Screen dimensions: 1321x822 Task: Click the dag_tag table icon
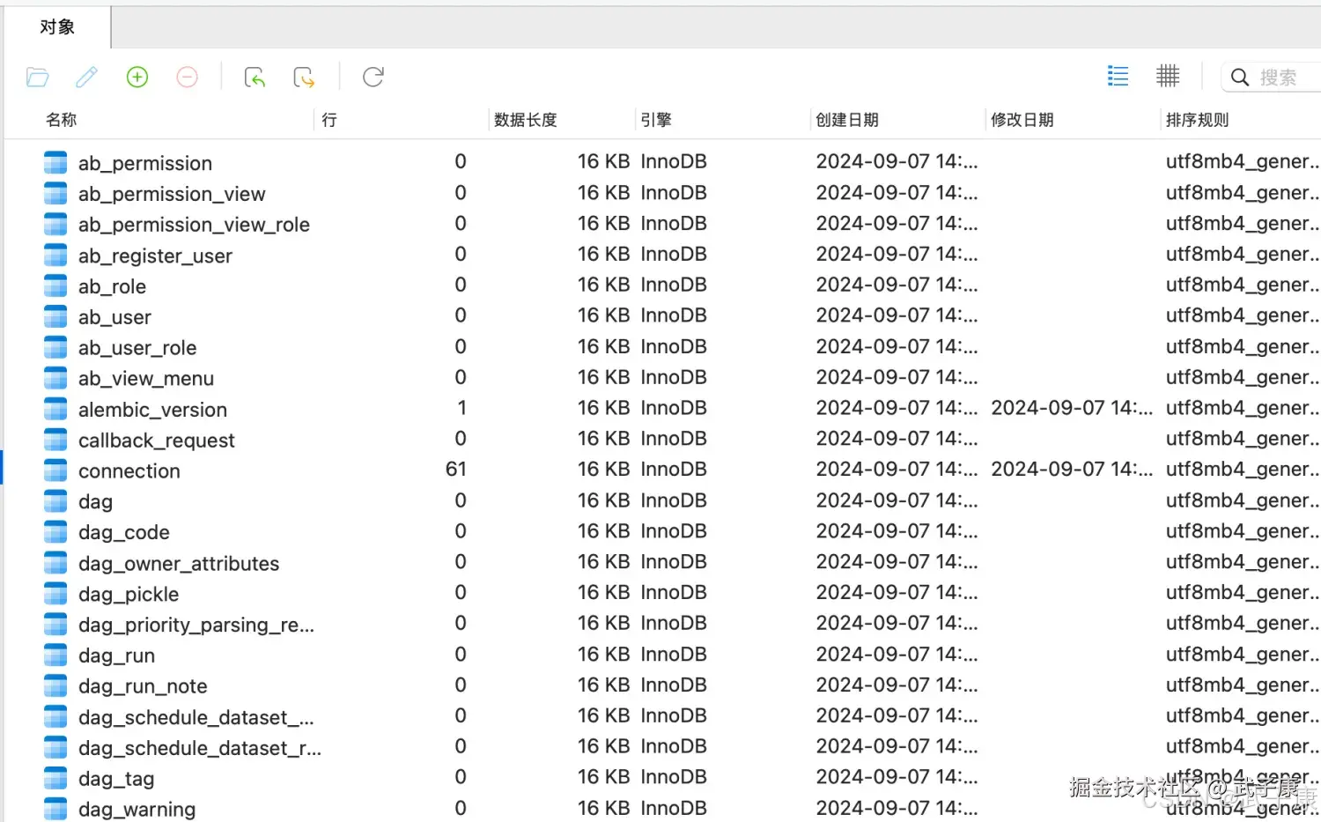pyautogui.click(x=55, y=778)
